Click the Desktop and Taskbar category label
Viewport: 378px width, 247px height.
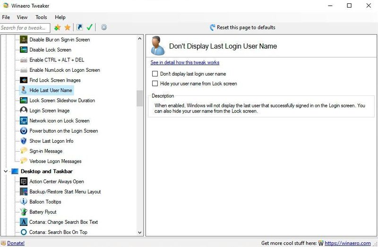coord(46,171)
